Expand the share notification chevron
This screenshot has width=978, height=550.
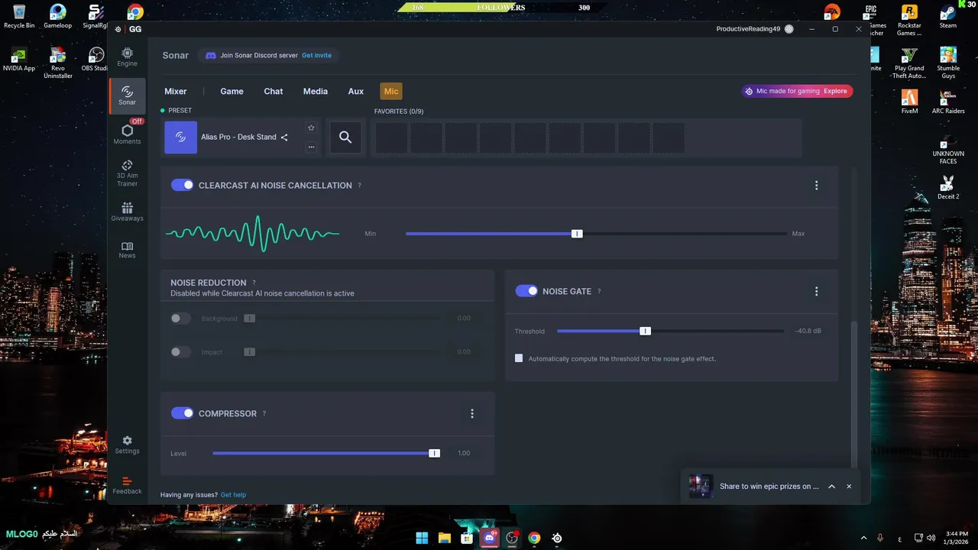[831, 487]
